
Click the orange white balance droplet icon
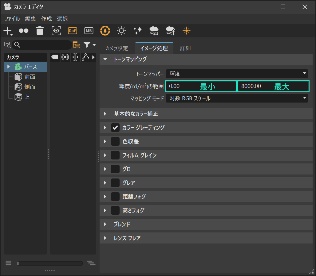pyautogui.click(x=105, y=31)
